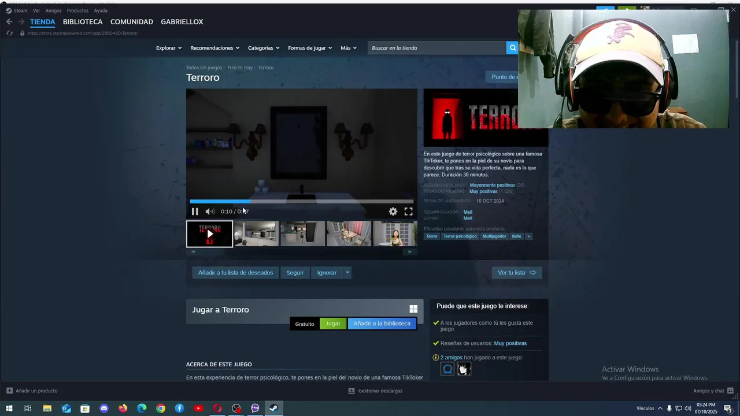Add Terroro to wishlist
The width and height of the screenshot is (740, 416).
tap(235, 273)
